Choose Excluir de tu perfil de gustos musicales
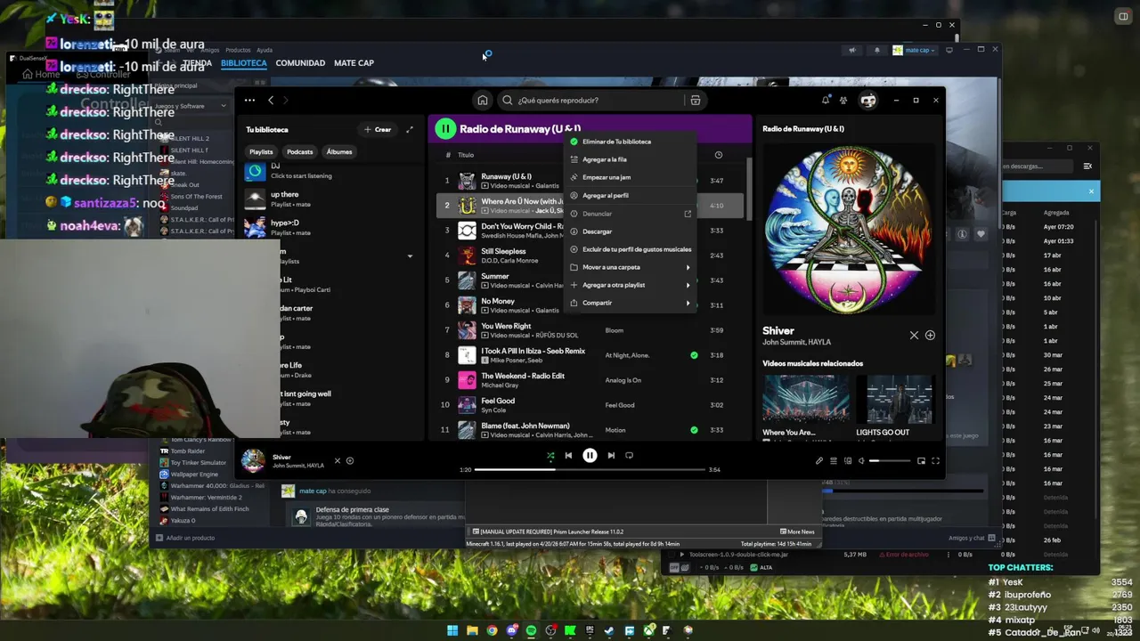 point(630,249)
